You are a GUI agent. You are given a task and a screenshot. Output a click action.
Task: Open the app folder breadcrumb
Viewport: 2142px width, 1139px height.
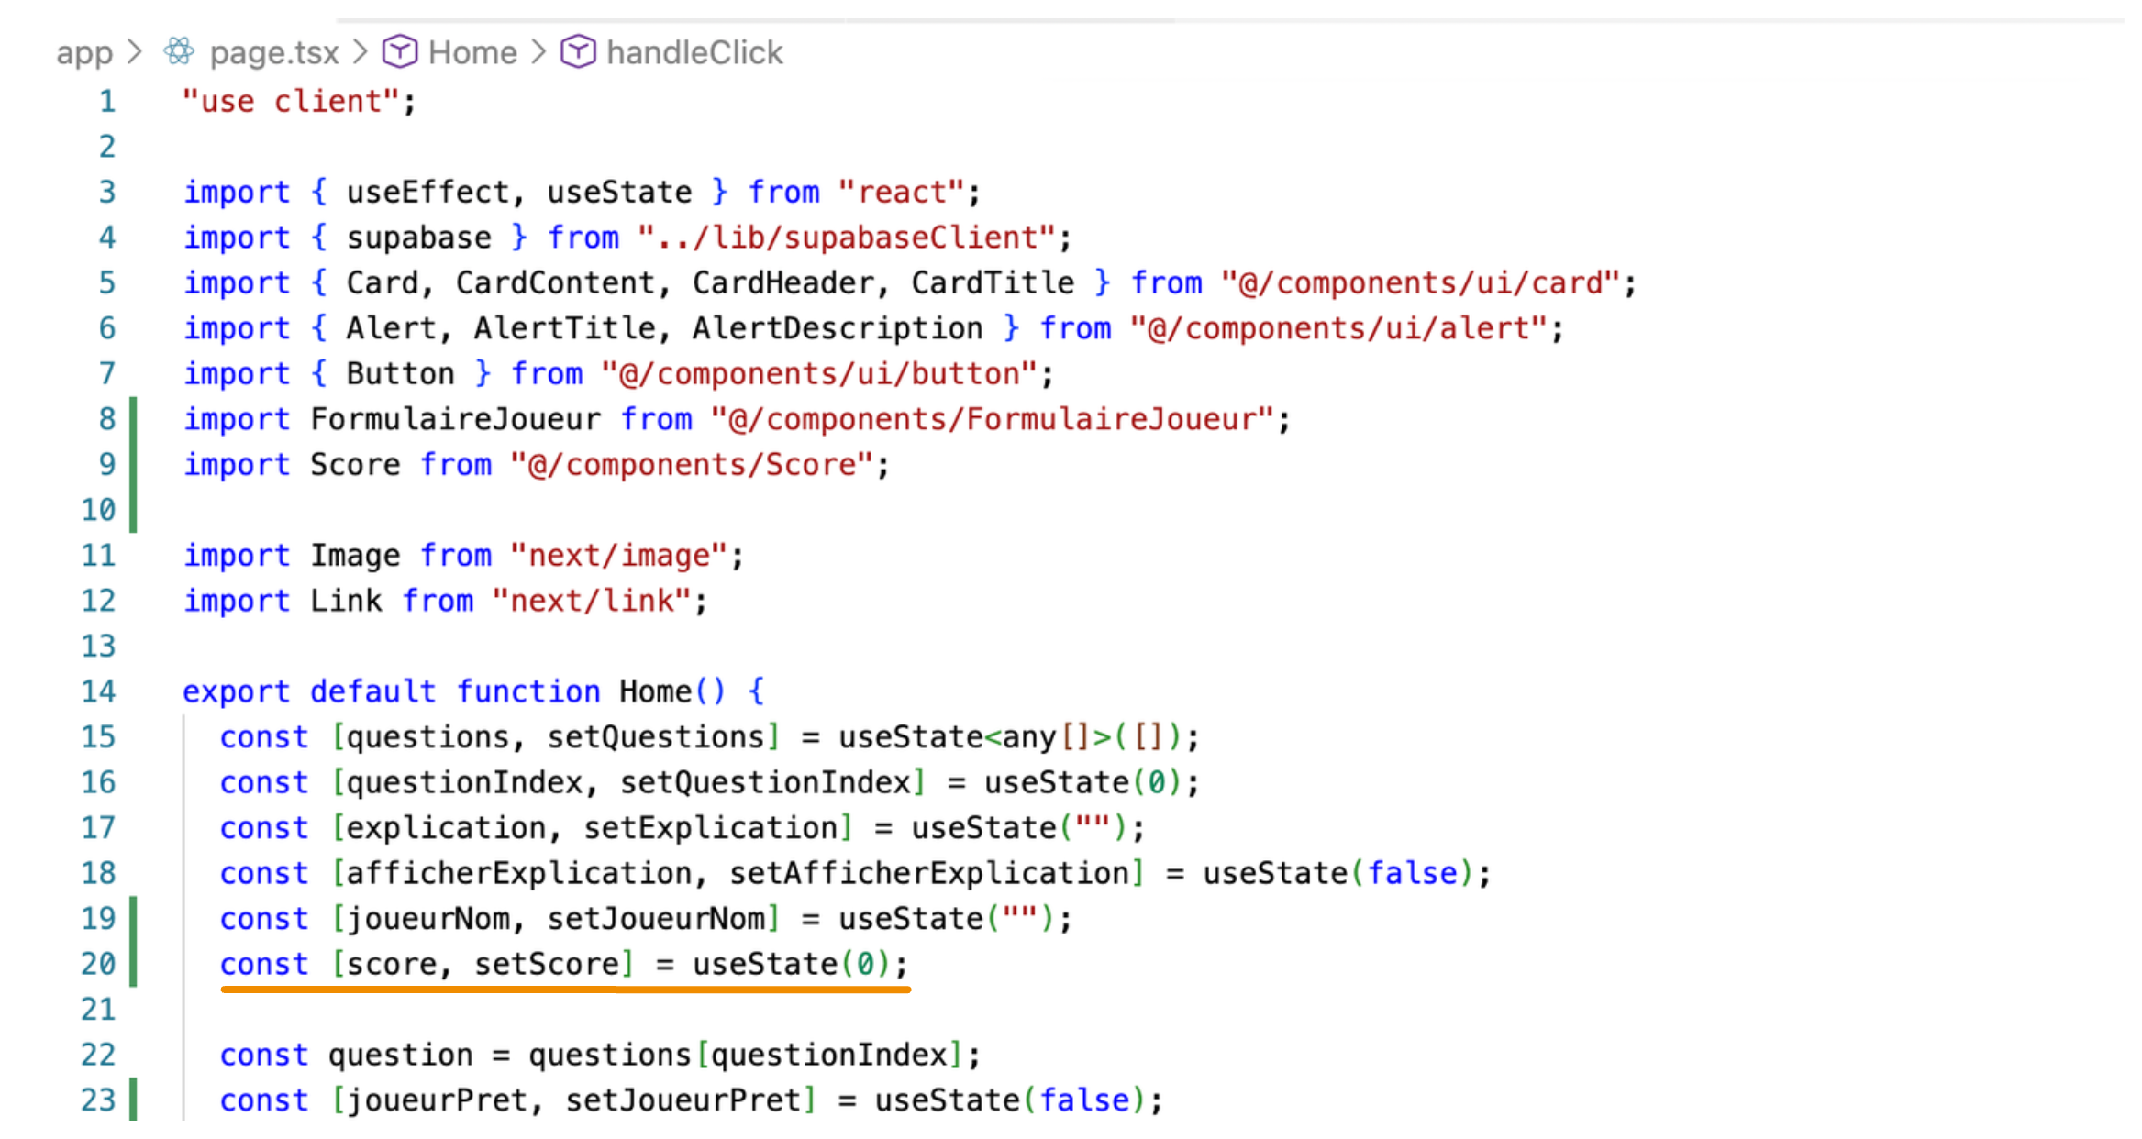point(84,52)
